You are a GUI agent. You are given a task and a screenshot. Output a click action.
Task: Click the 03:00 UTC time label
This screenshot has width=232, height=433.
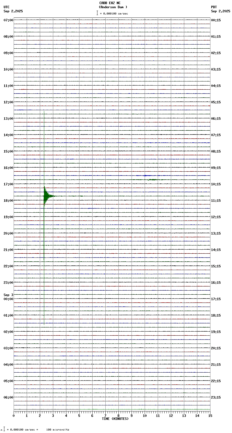(8, 348)
